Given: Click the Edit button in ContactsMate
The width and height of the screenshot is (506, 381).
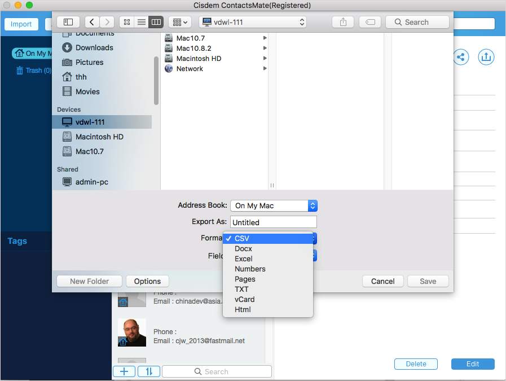Looking at the screenshot, I should tap(473, 364).
